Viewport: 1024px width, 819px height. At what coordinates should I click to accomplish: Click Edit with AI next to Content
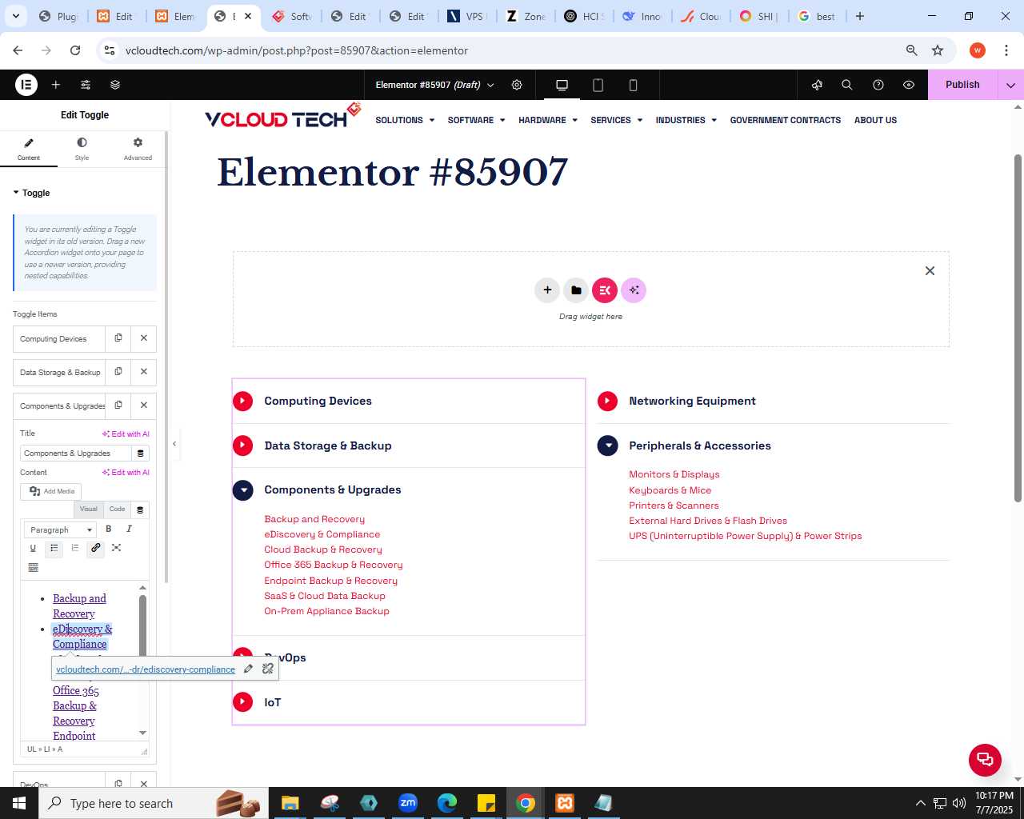pyautogui.click(x=126, y=473)
